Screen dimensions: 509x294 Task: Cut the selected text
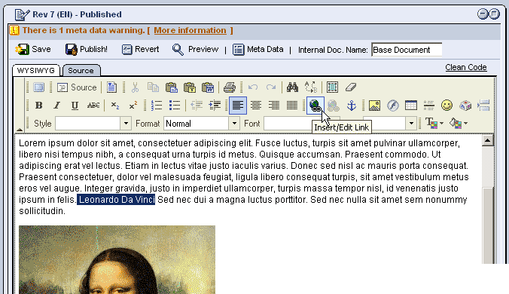click(135, 87)
